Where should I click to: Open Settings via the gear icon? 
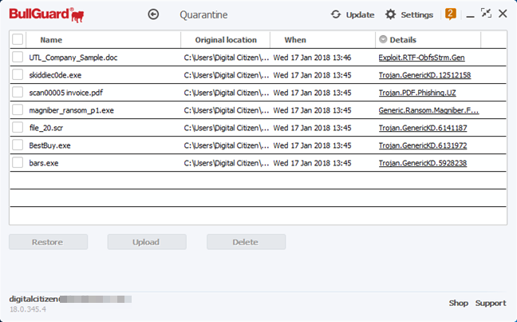(x=390, y=14)
